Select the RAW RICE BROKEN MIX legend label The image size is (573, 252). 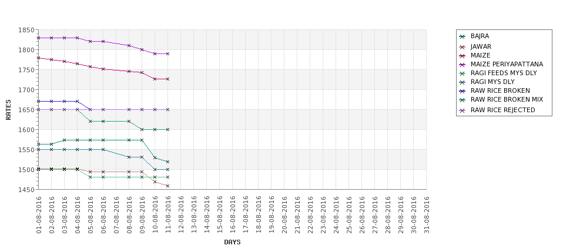[x=507, y=99]
